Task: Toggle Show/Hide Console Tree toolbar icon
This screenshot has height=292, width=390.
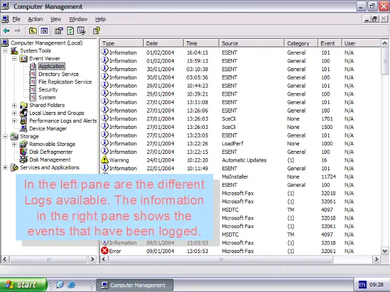Action: click(44, 30)
